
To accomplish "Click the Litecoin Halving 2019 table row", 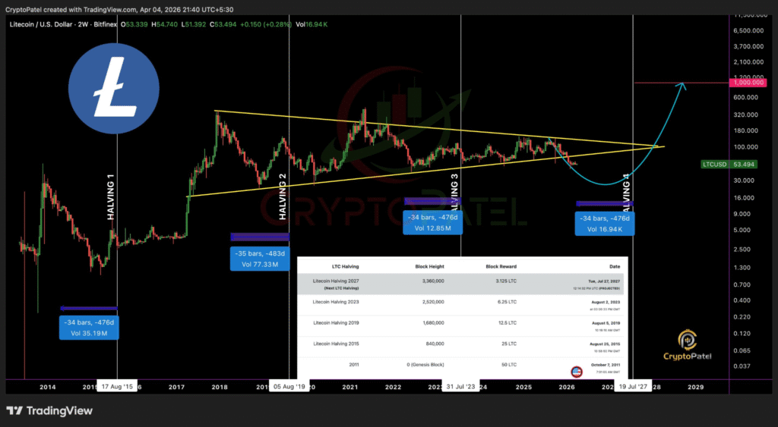I will pyautogui.click(x=460, y=325).
